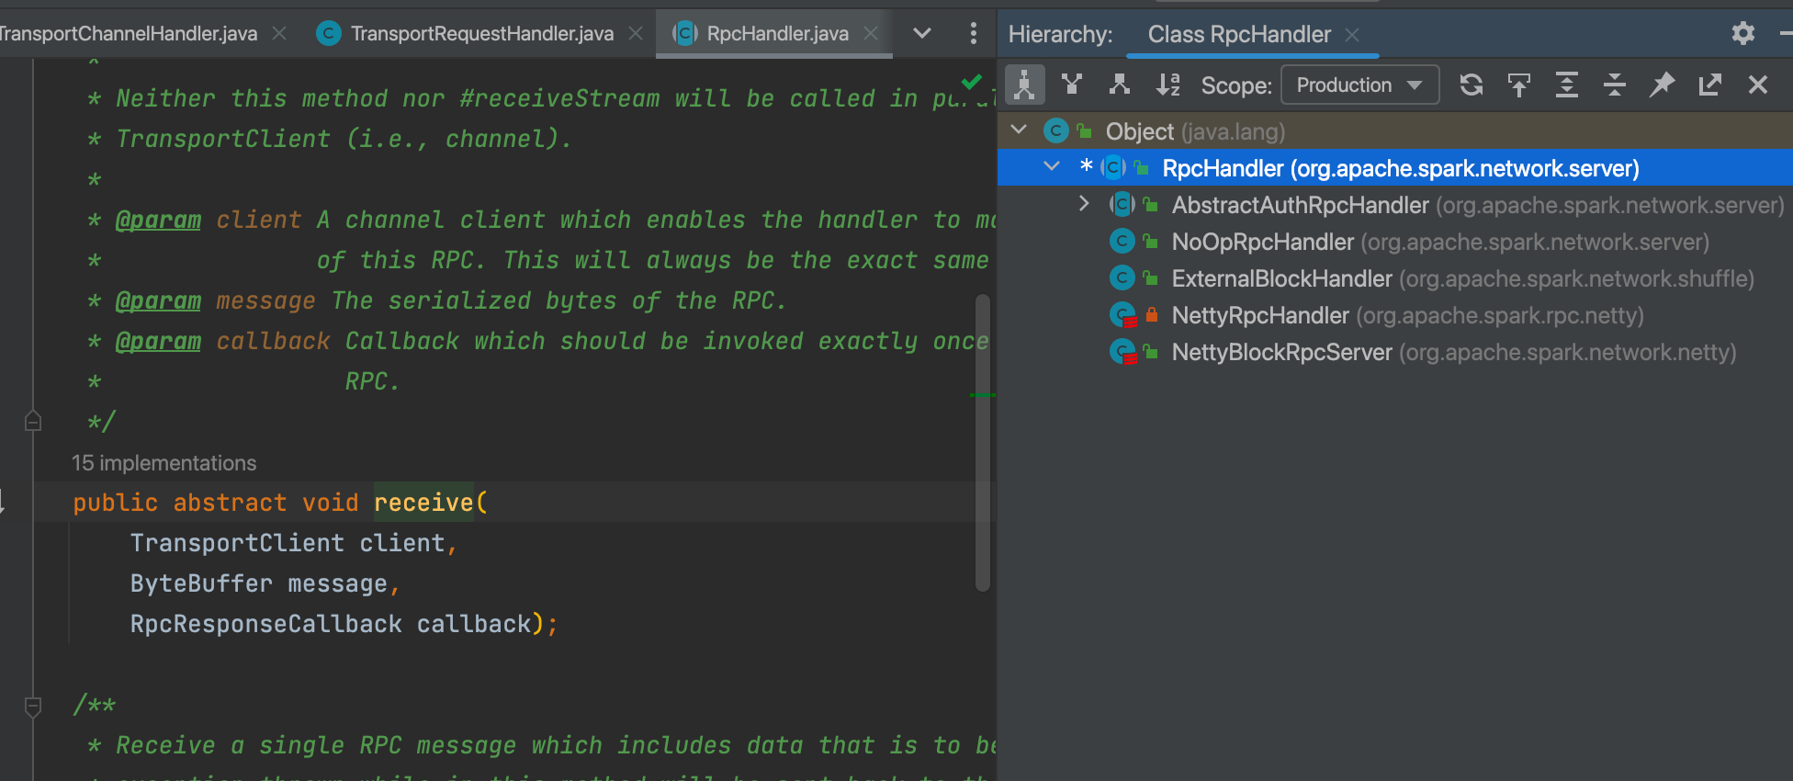Click the TransportClient parameter type
This screenshot has height=781, width=1793.
tap(237, 543)
